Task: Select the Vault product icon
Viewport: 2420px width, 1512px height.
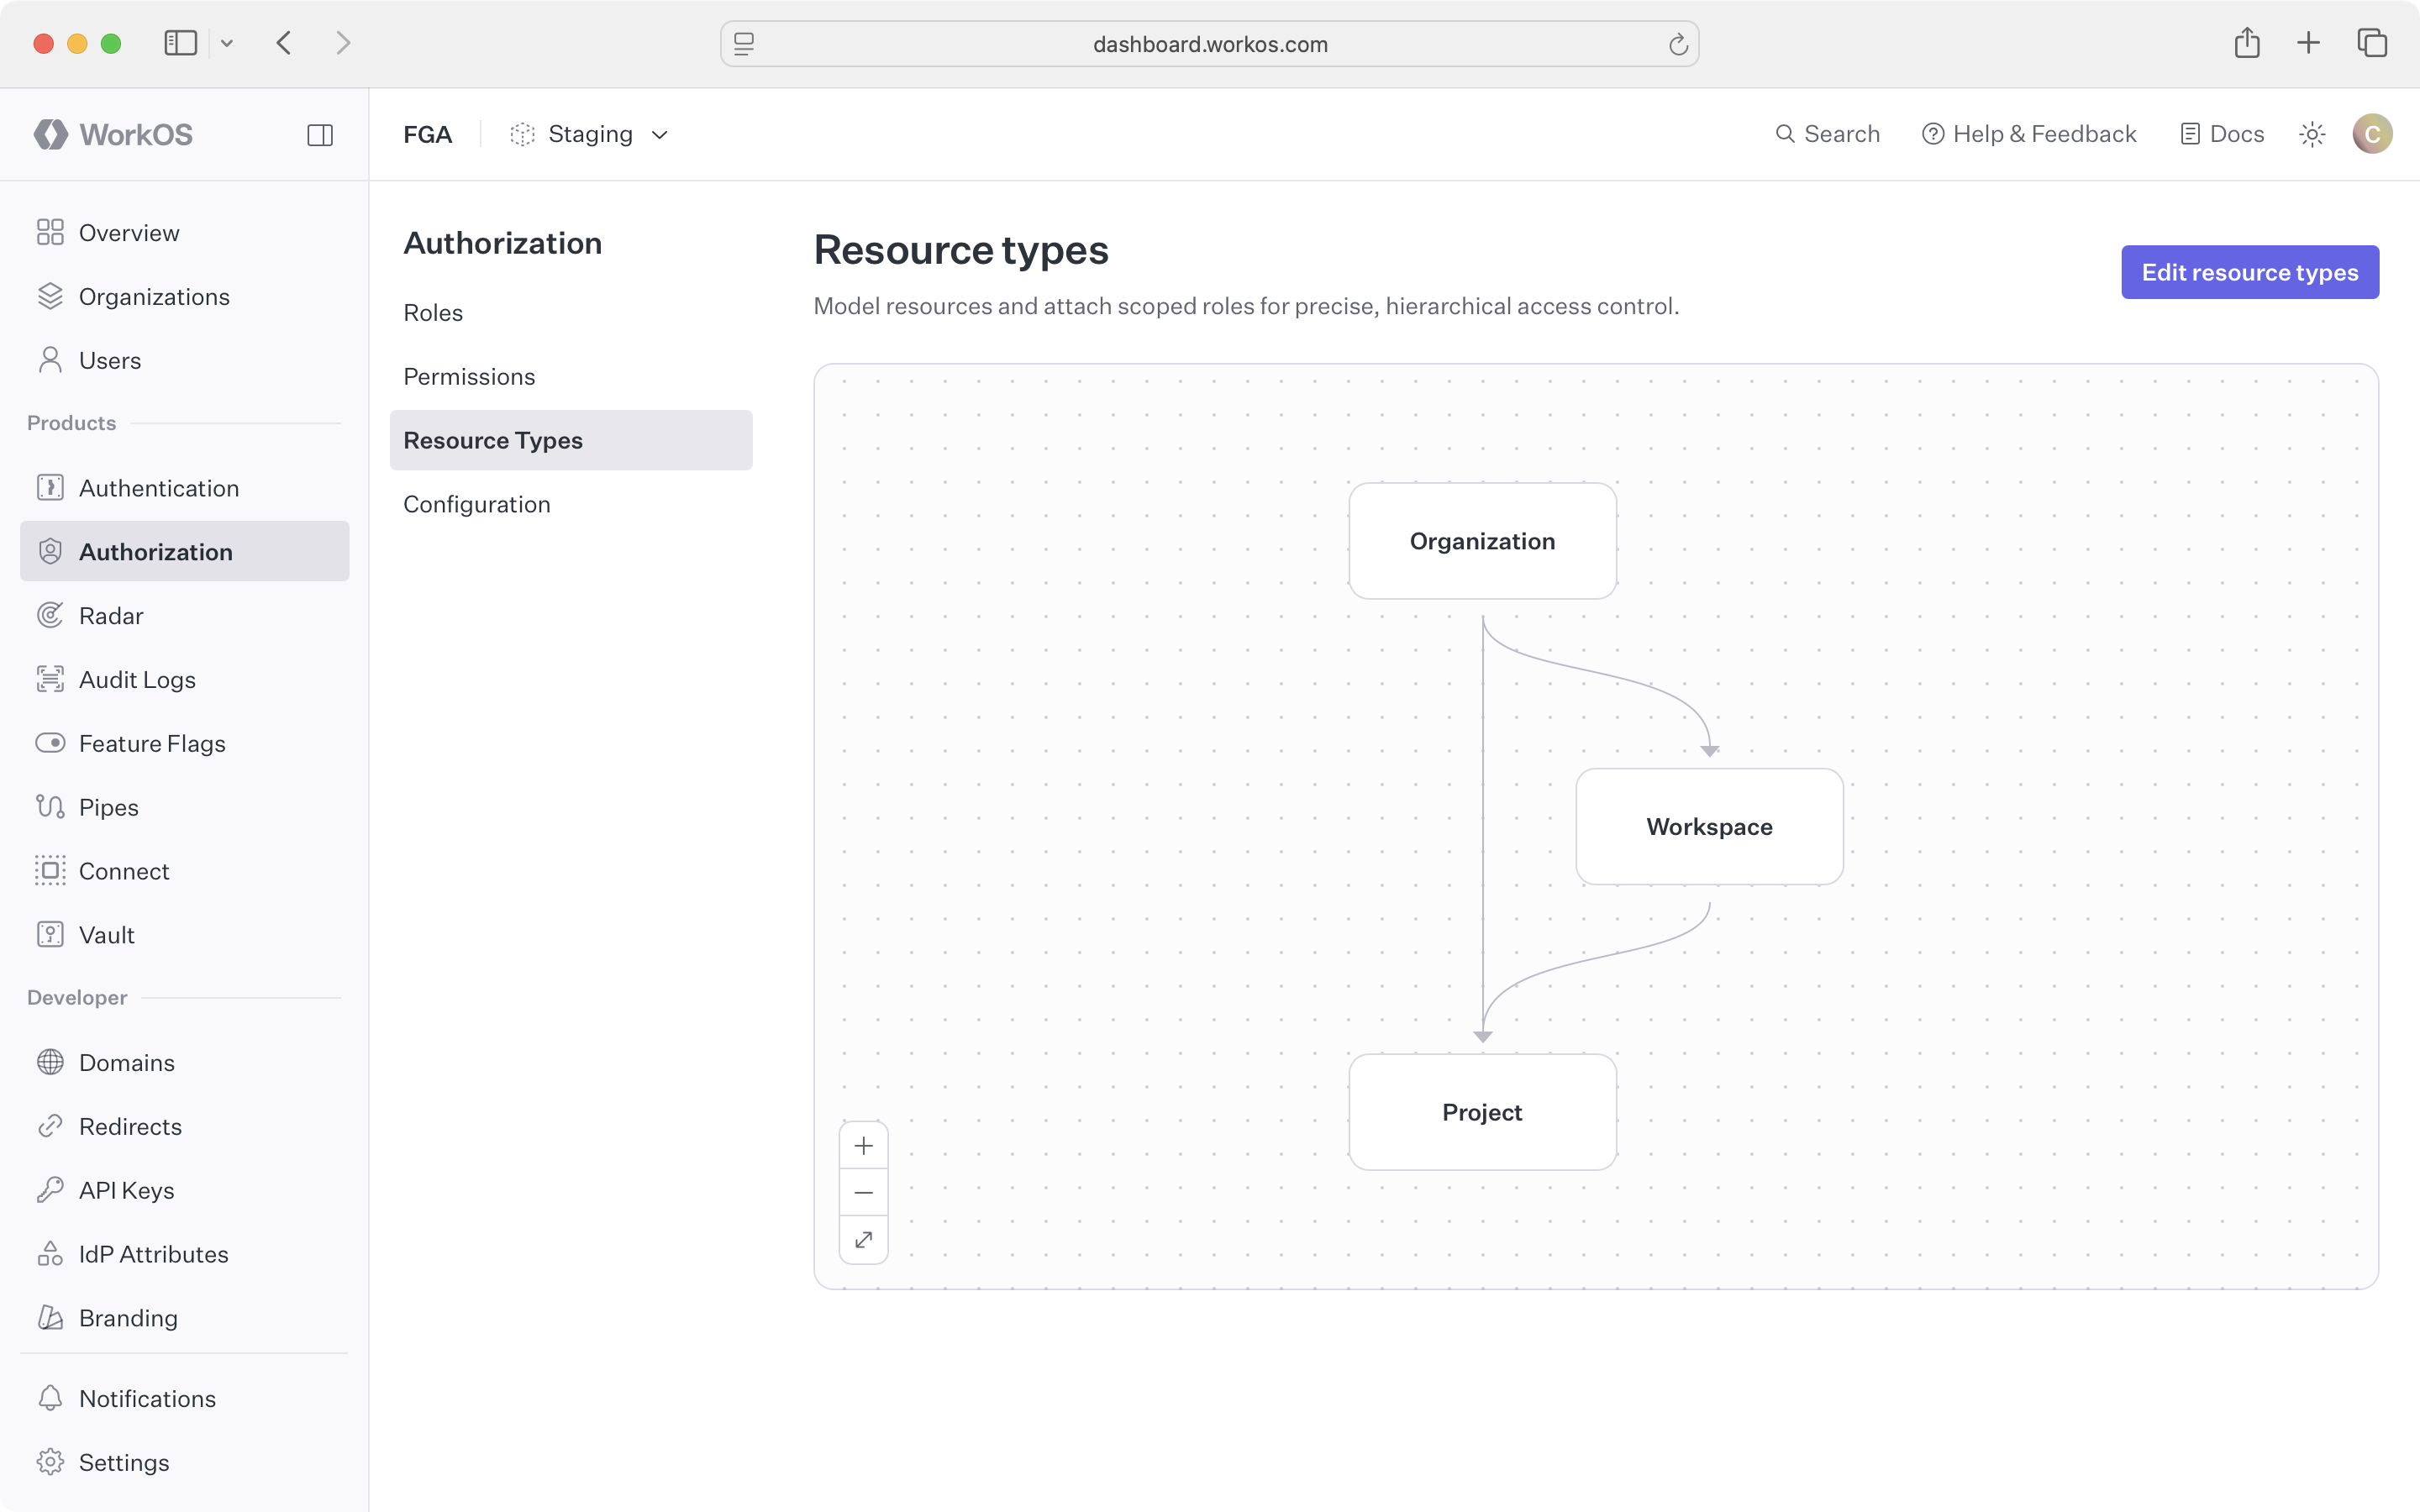Action: (x=51, y=934)
